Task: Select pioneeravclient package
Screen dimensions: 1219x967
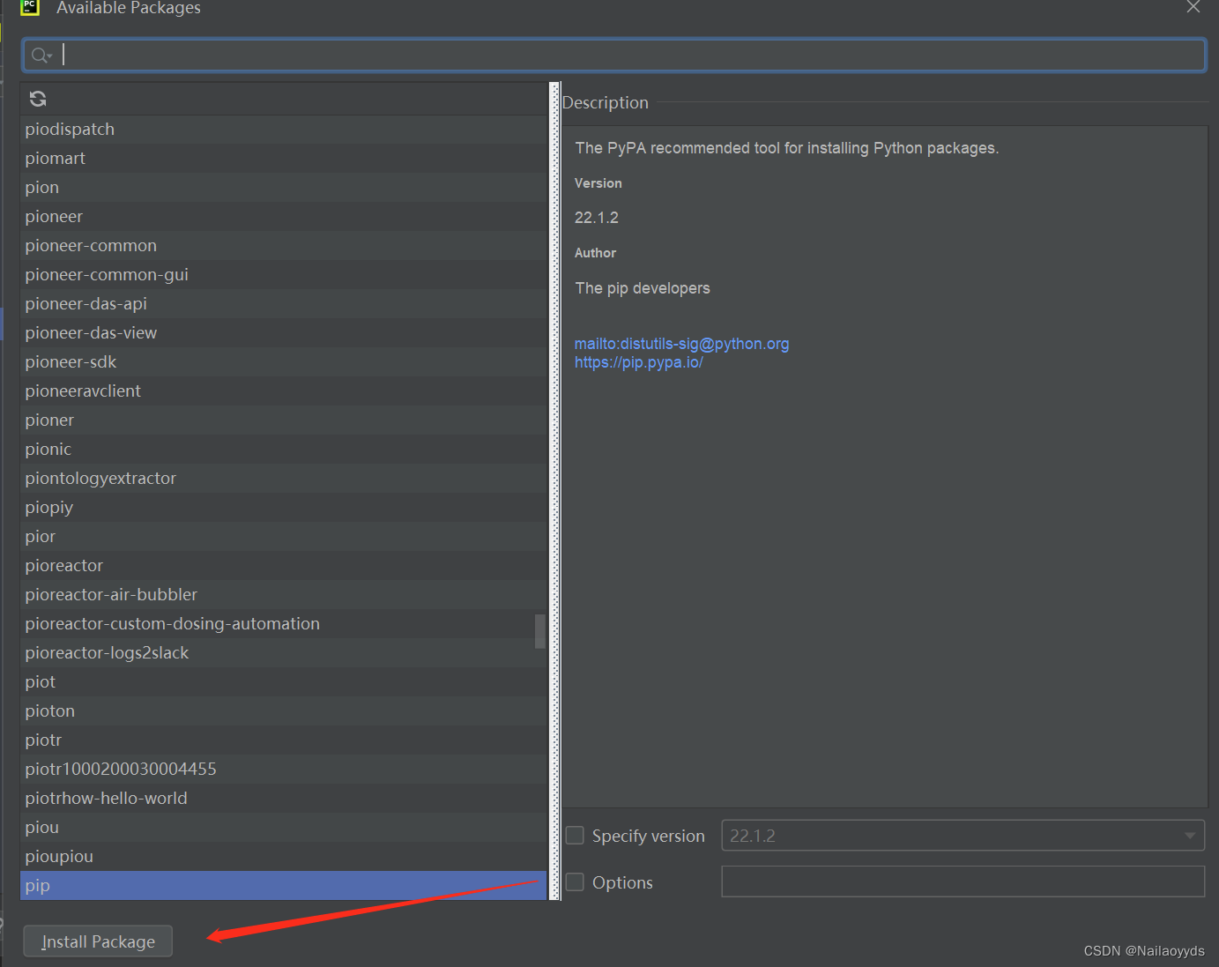Action: pos(283,391)
